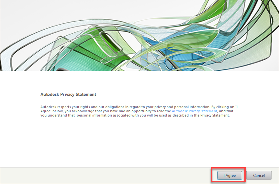Click the I Agree button
Screen dimensions: 279x184
(x=229, y=175)
